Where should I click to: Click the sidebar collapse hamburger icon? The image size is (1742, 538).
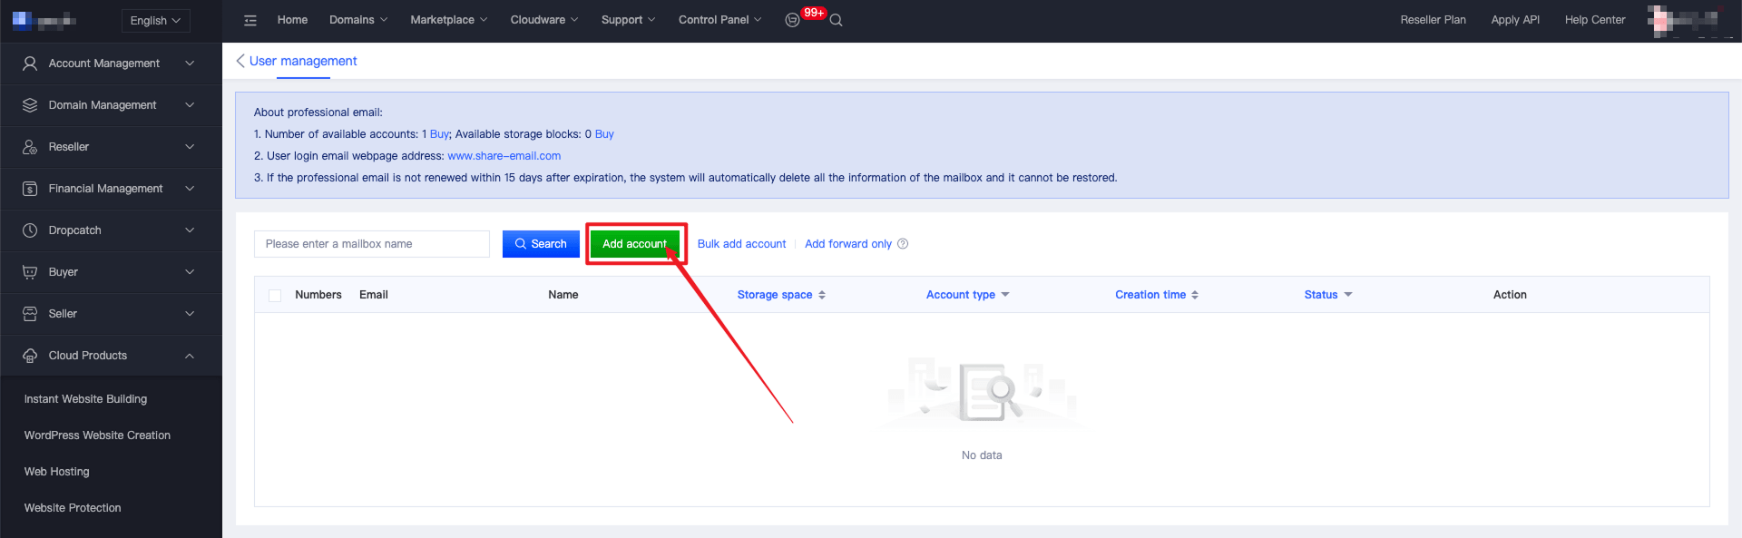[x=250, y=20]
